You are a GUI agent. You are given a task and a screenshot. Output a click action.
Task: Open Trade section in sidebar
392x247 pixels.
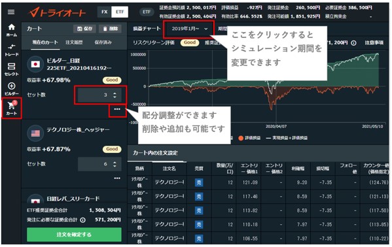(x=12, y=50)
